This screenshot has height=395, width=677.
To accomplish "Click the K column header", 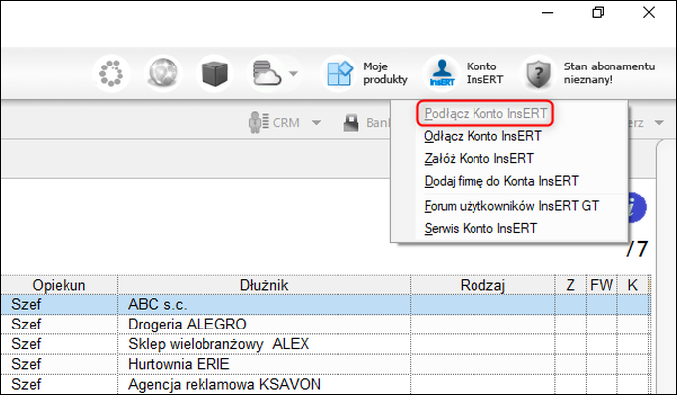I will [x=633, y=285].
